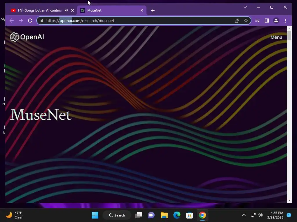The image size is (297, 222).
Task: Bookmark this tab with star icon
Action: tap(246, 21)
